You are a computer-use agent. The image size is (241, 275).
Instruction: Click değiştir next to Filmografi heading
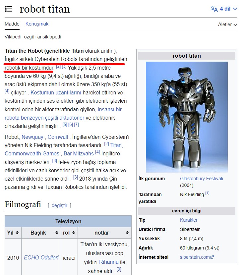(x=59, y=205)
